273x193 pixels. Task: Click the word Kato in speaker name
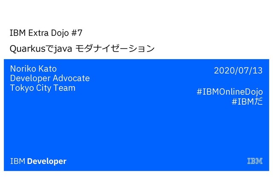pos(47,69)
